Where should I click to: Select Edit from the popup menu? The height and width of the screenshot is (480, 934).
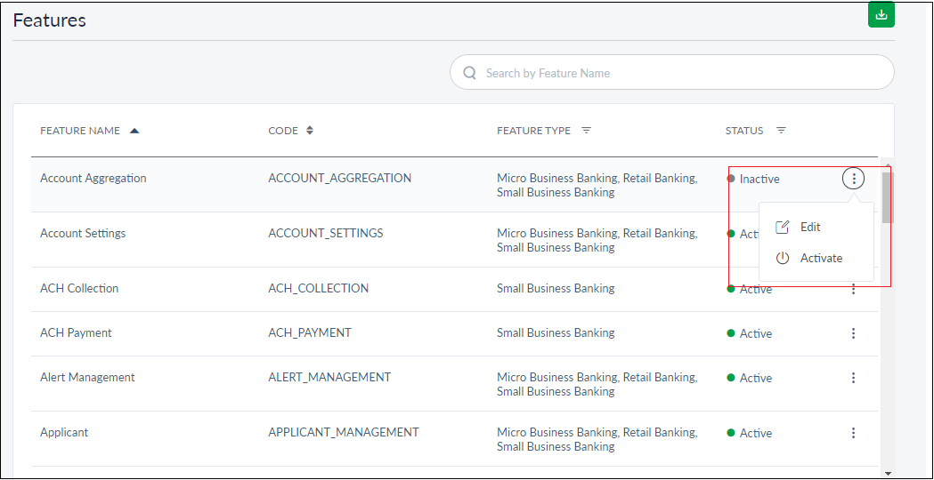pyautogui.click(x=809, y=227)
